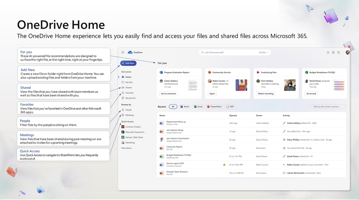Open the Consumer Report file name
Screen dimensions: 359x200
[174, 147]
